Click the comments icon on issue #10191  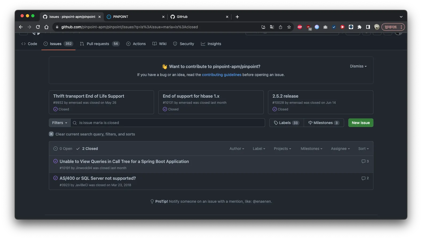click(363, 161)
